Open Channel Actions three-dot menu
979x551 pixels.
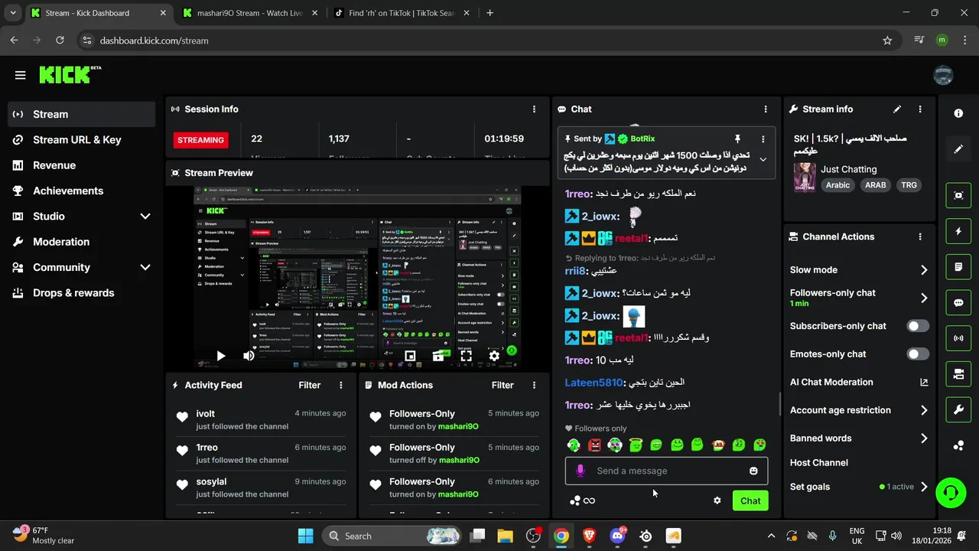tap(920, 237)
